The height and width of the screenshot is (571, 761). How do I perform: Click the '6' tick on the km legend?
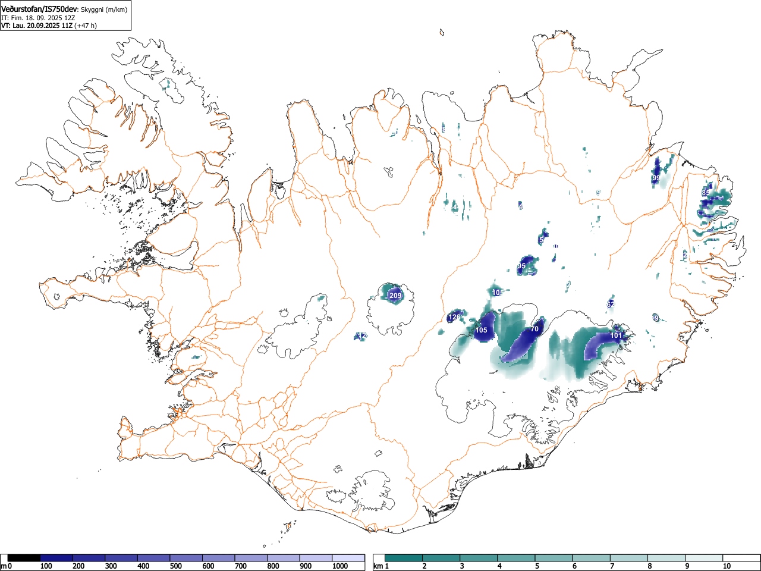coord(574,566)
